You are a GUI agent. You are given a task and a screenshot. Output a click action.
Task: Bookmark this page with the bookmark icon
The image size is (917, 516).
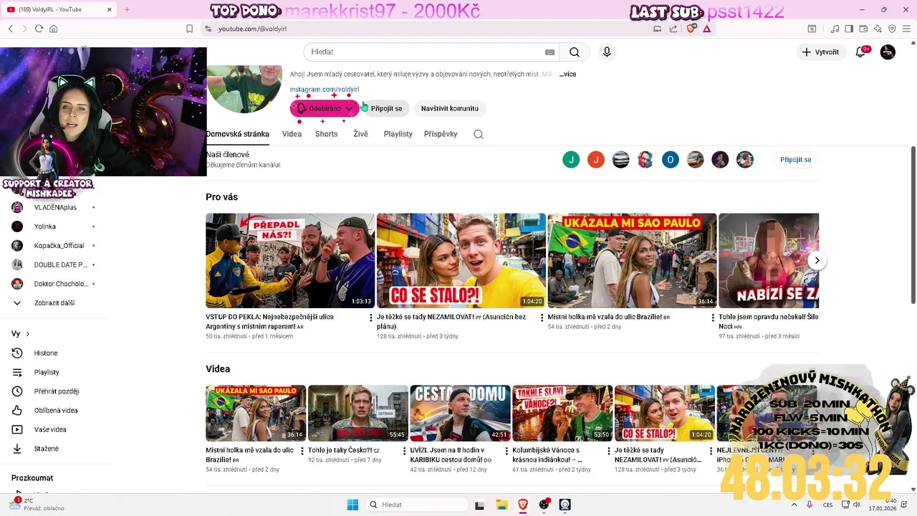(x=189, y=29)
